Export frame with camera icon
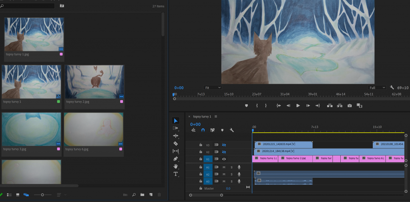The image size is (410, 202). 350,105
